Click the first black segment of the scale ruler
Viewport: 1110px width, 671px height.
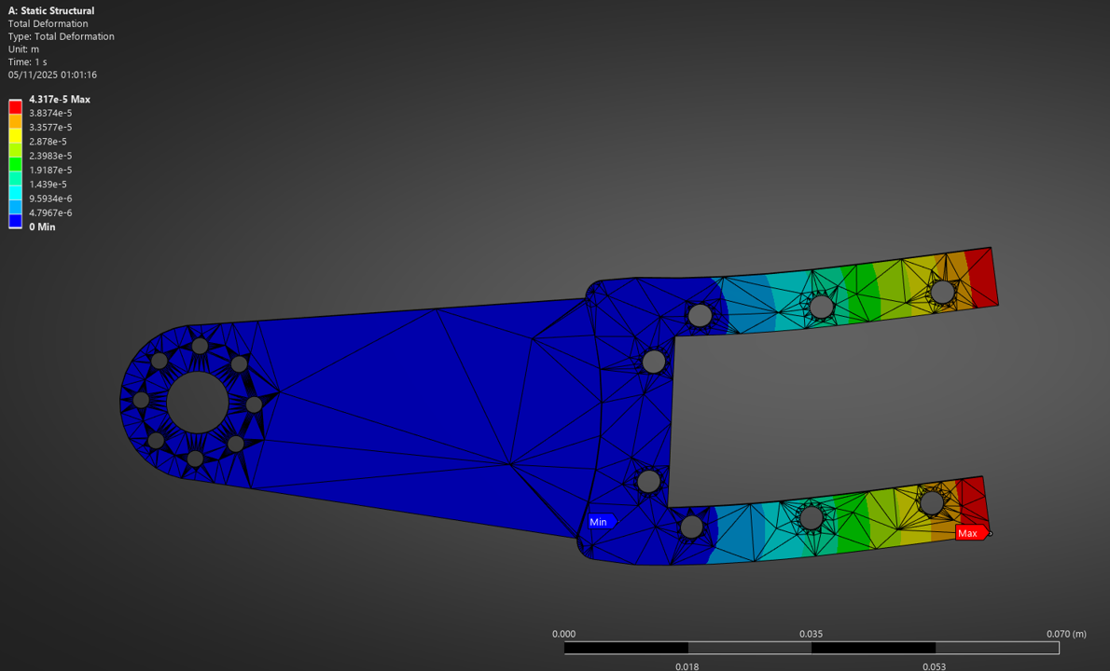(625, 647)
